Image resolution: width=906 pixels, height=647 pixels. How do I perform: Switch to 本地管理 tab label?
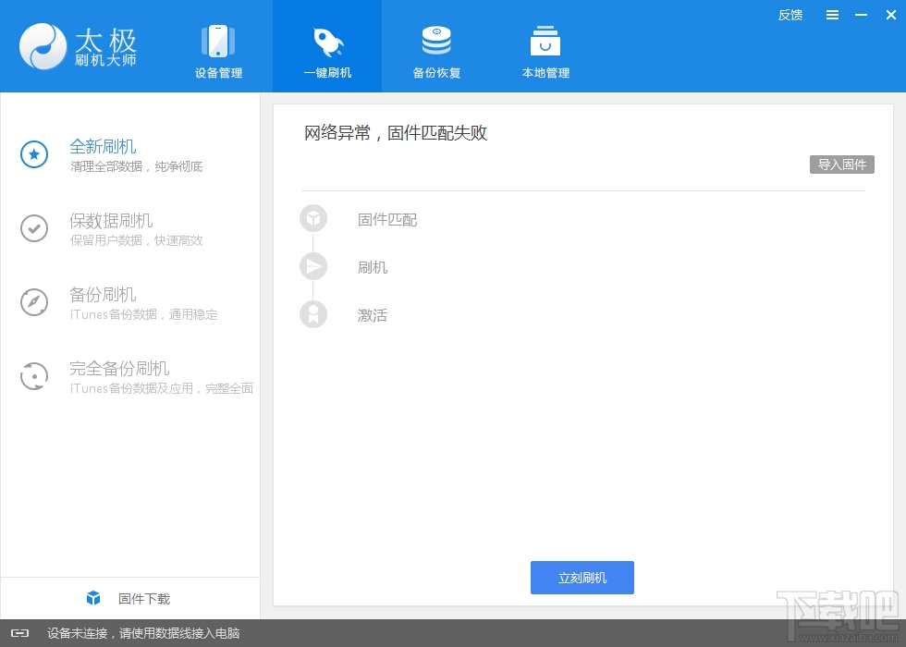545,73
